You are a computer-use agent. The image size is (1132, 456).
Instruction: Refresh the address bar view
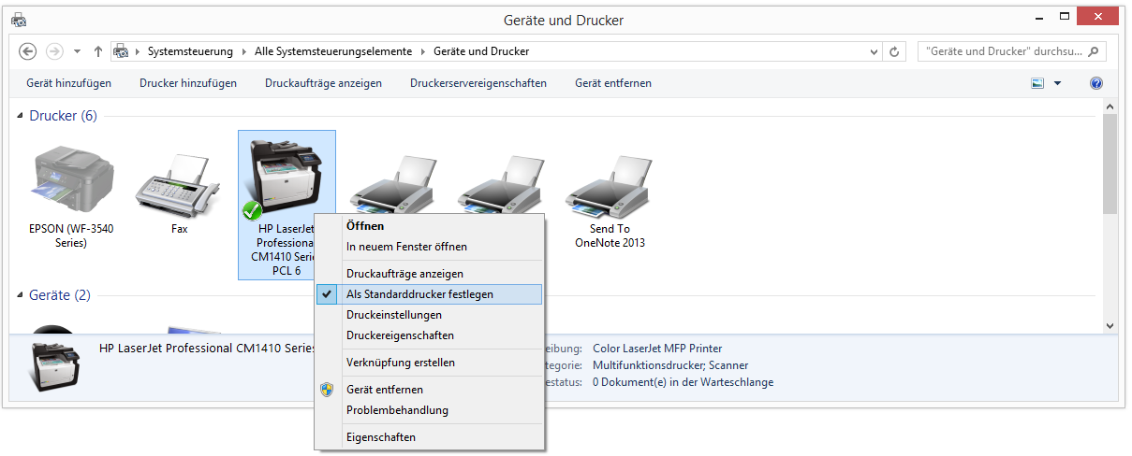(895, 51)
